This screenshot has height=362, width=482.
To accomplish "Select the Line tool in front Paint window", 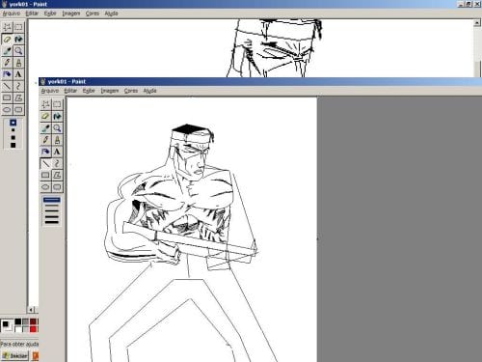I will coord(45,163).
